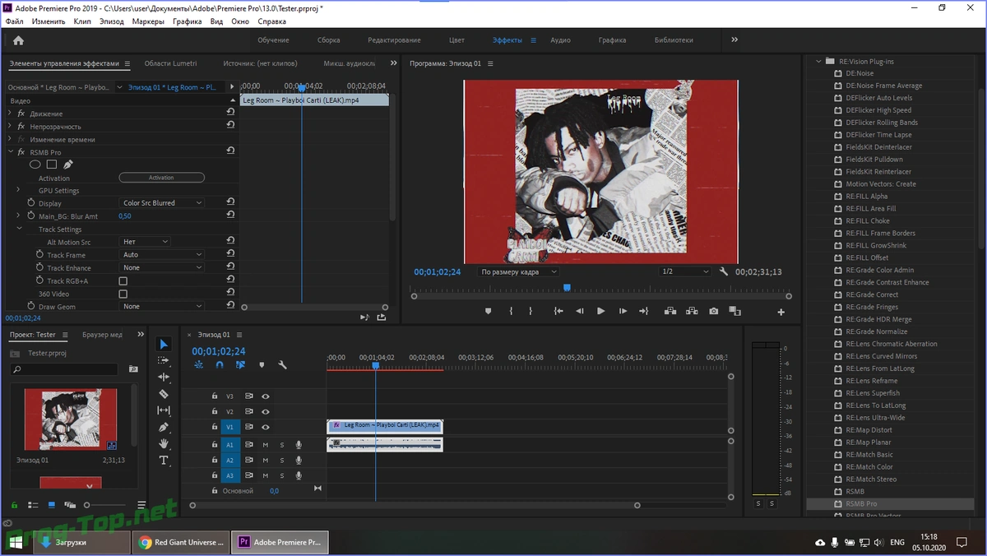
Task: Collapse the Track Settings group
Action: (x=18, y=229)
